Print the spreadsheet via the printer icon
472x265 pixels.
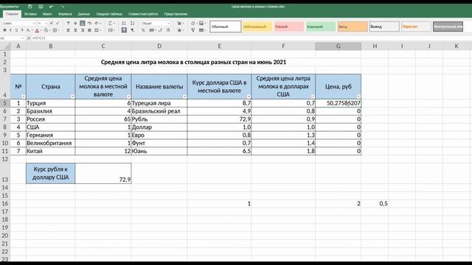click(41, 7)
